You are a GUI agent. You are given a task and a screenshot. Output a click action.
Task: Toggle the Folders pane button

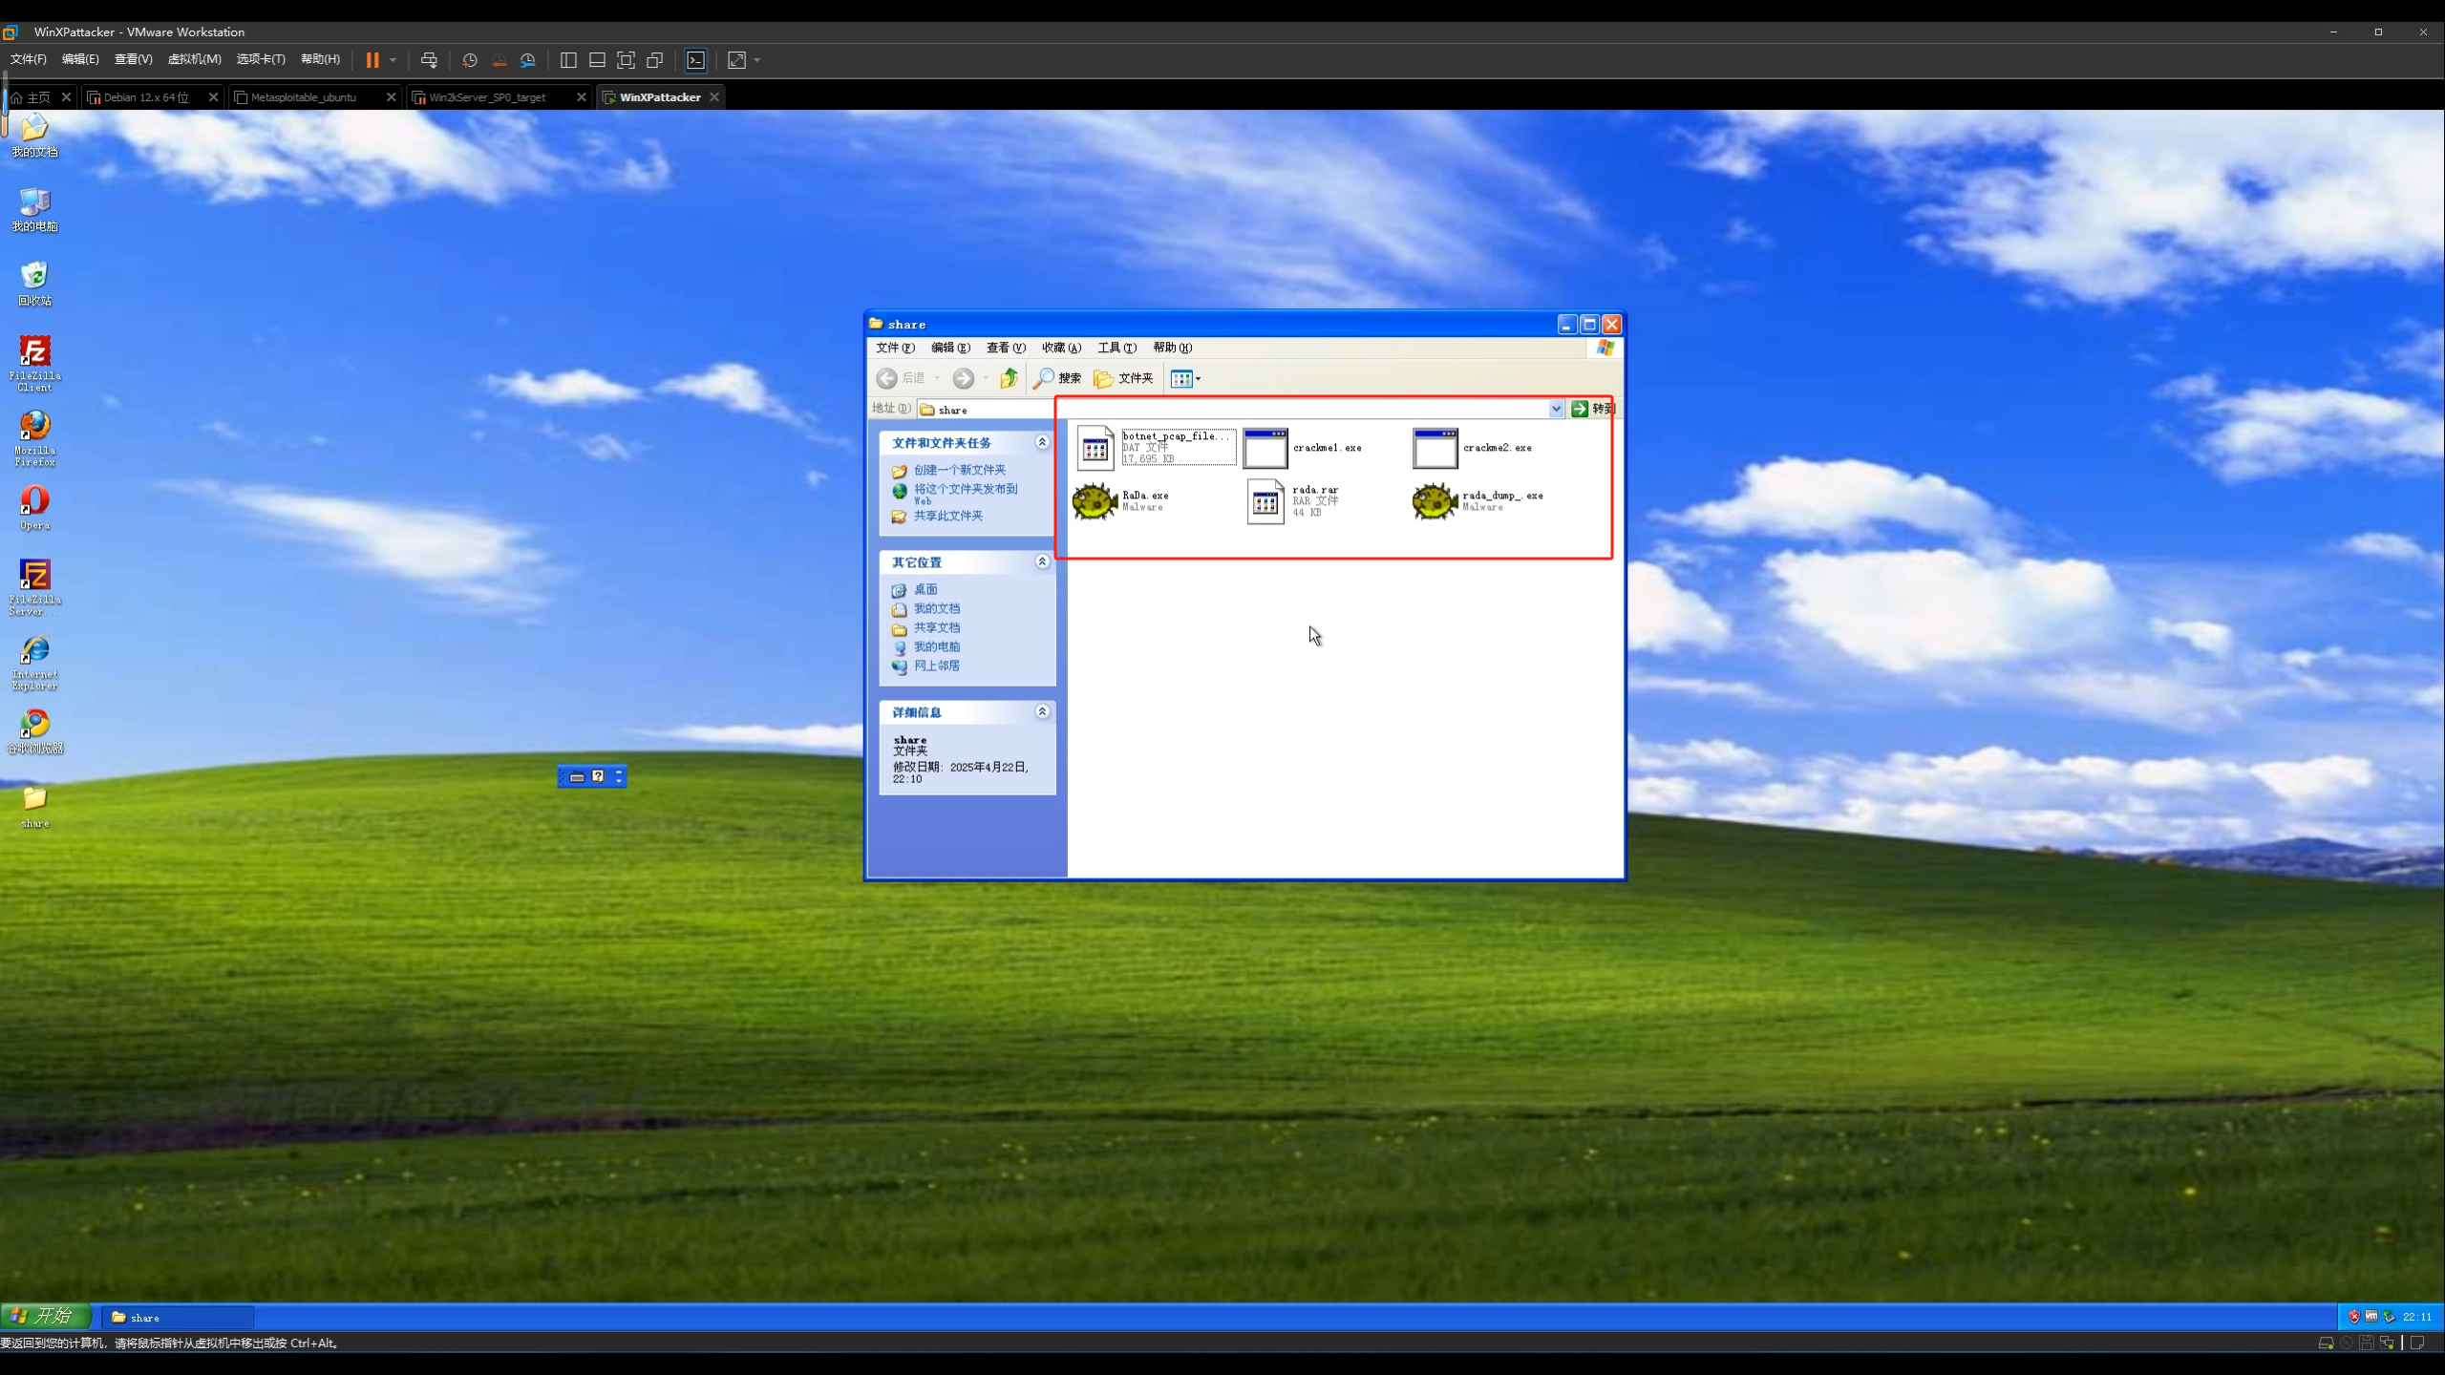1123,379
